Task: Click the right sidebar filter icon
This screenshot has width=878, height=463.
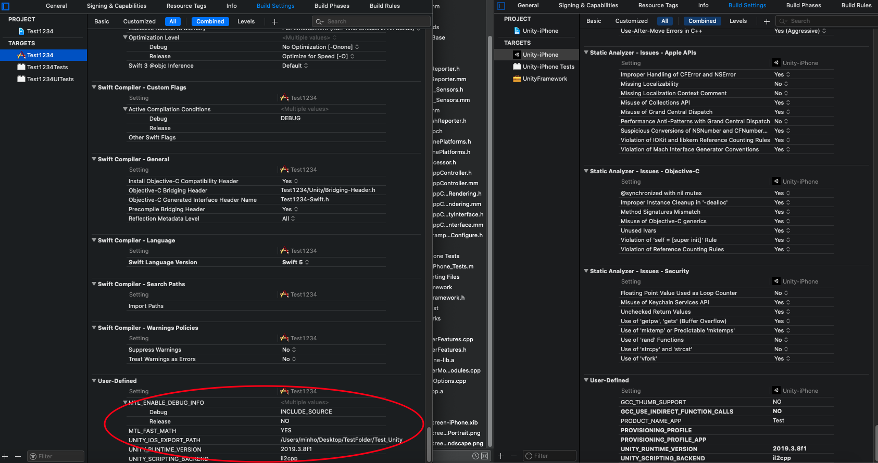Action: pyautogui.click(x=529, y=456)
